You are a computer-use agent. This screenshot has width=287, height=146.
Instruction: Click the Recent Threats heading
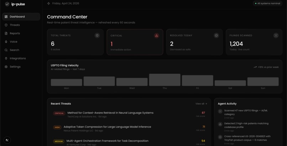coord(61,104)
